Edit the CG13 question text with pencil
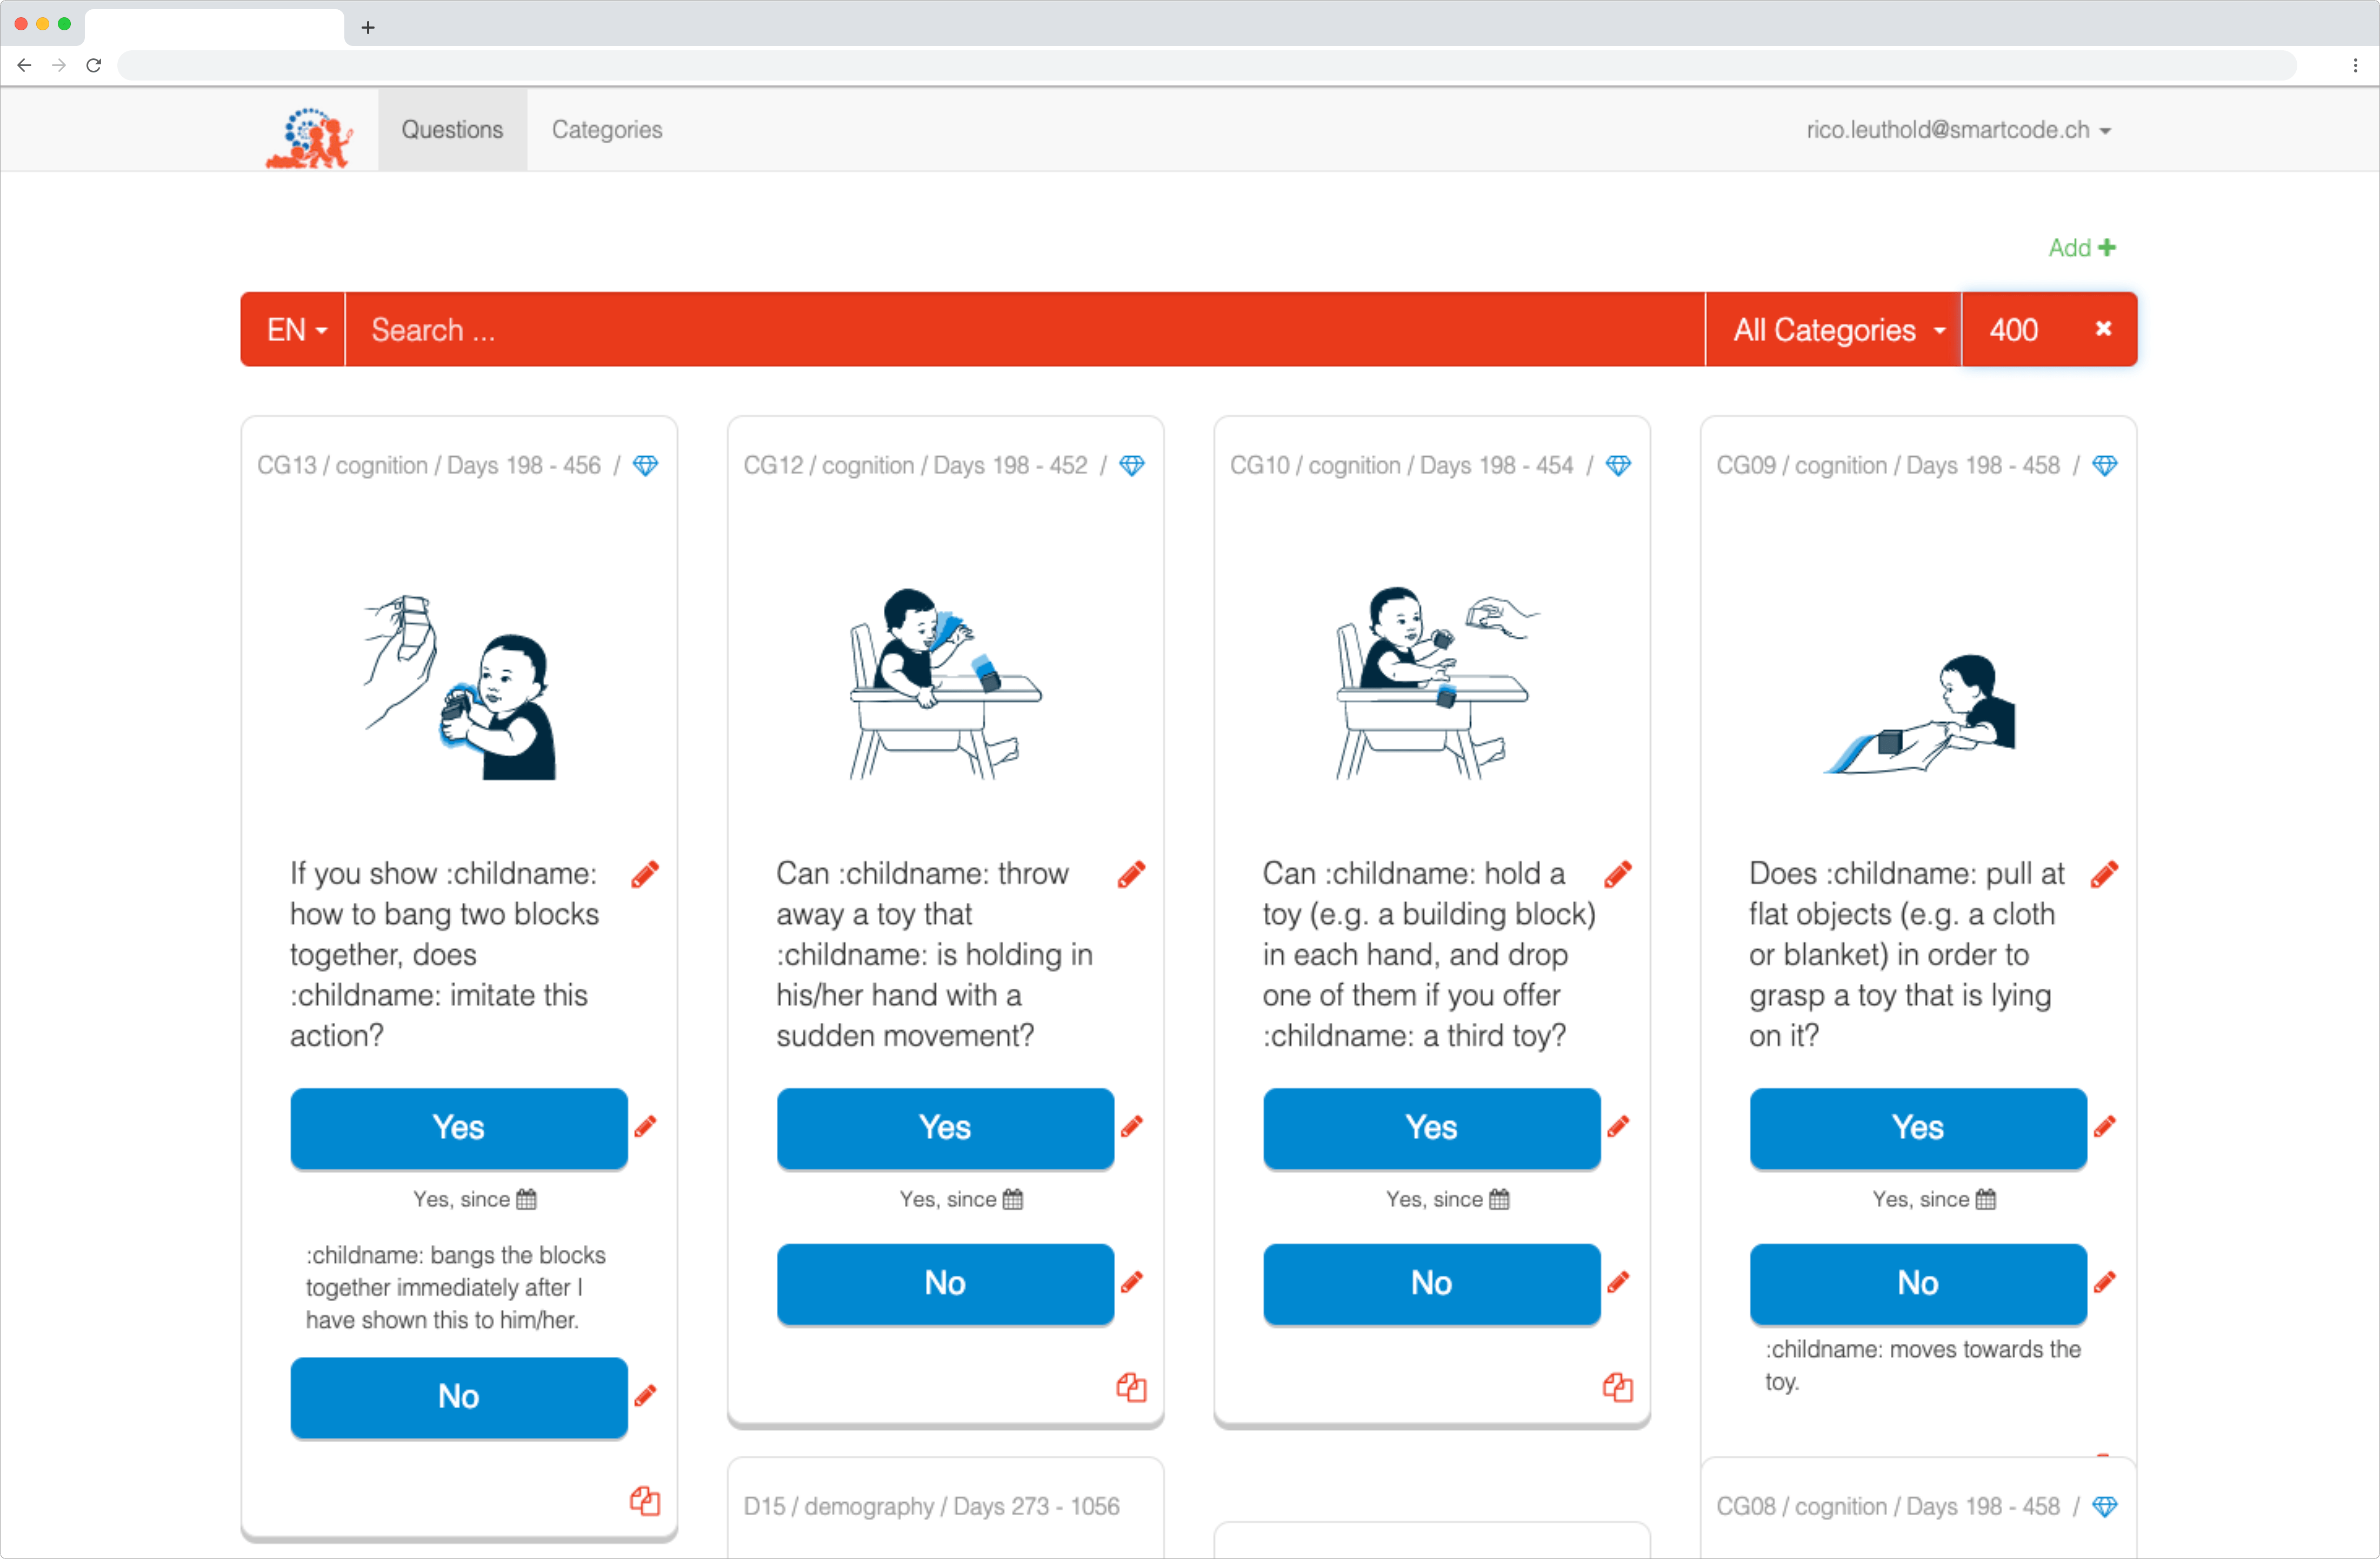Image resolution: width=2380 pixels, height=1559 pixels. coord(646,875)
